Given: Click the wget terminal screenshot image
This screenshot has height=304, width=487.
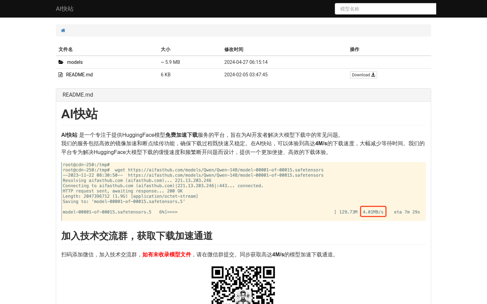Looking at the screenshot, I should 243,192.
